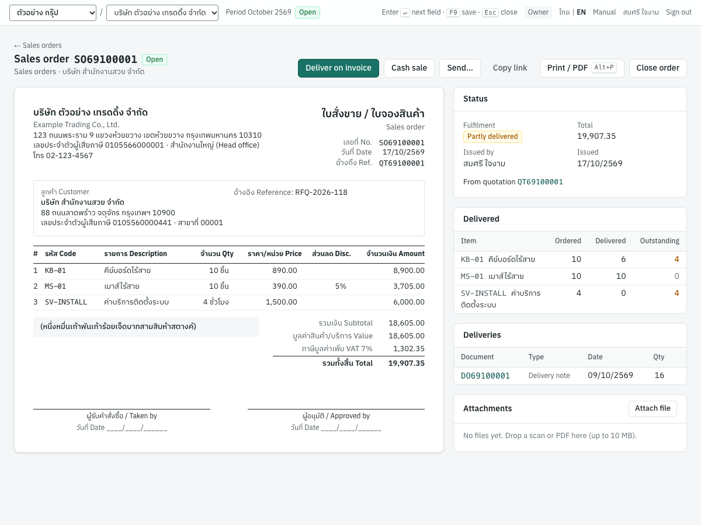Open quotation QT69100001 link

pos(540,182)
